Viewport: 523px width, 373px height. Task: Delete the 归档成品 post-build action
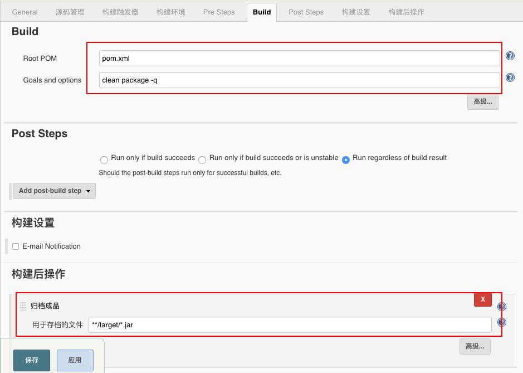(x=483, y=299)
